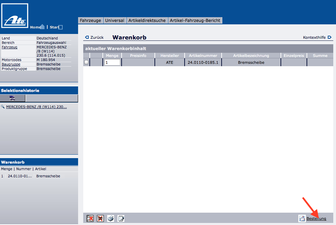
Task: Click the empty shopping cart icon
Action: pos(100,218)
